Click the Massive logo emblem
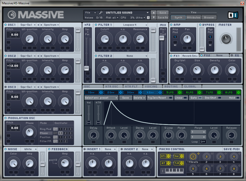The height and width of the screenshot is (181, 246). pyautogui.click(x=12, y=15)
